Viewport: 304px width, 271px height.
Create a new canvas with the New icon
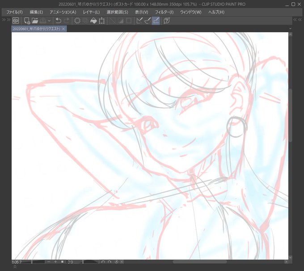click(x=27, y=21)
